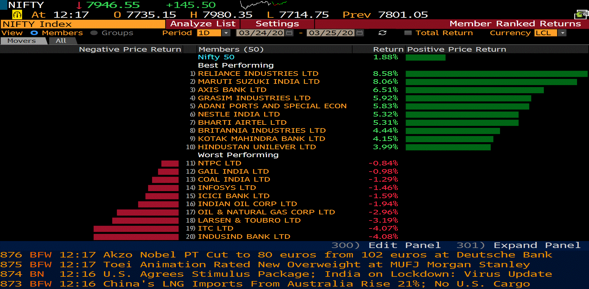This screenshot has height=289, width=589.
Task: Click the NIFTY Index security input field
Action: (x=83, y=24)
